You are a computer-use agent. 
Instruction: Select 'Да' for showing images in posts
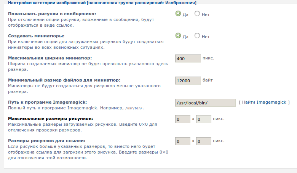tap(178, 14)
